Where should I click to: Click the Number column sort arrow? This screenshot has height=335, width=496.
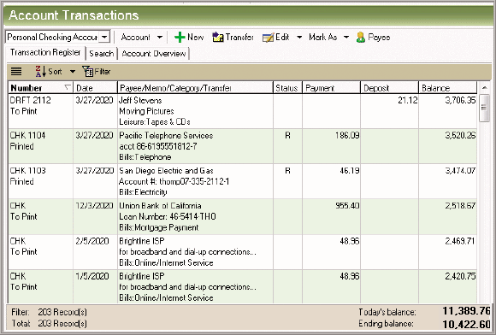point(68,87)
